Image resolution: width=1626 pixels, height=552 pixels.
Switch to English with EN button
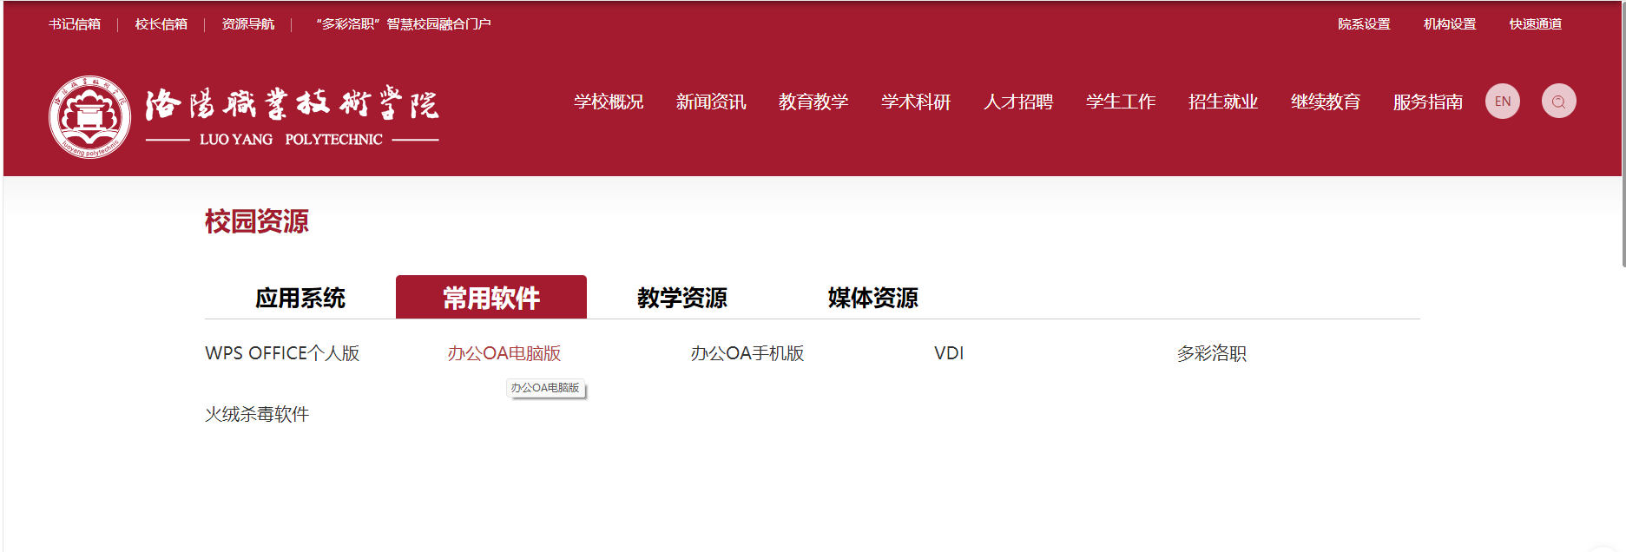(1502, 102)
